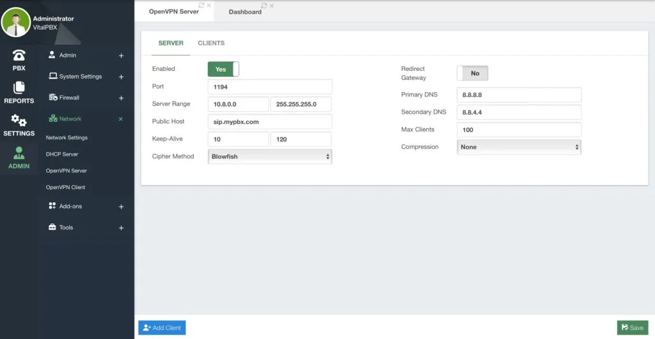655x339 pixels.
Task: Open the Cipher Method Blowfish dropdown
Action: [x=270, y=156]
